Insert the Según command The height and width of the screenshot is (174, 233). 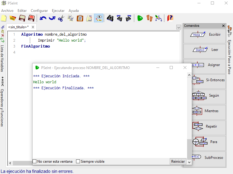coord(209,97)
